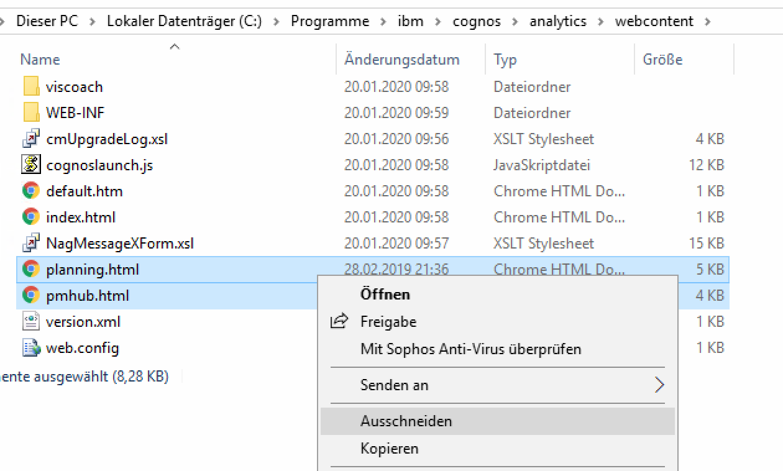Click Öffnen in the context menu
The image size is (783, 471).
coord(385,294)
